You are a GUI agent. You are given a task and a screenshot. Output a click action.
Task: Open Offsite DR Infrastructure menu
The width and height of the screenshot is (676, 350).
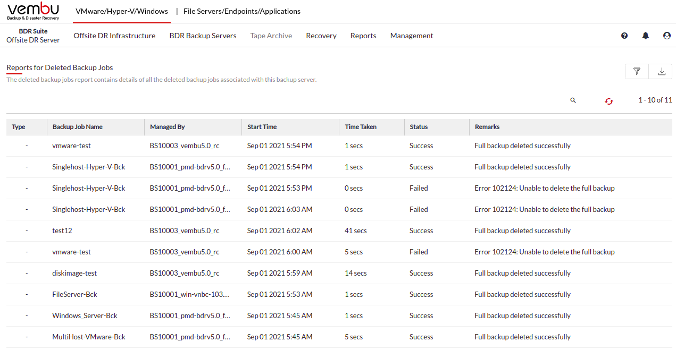114,36
